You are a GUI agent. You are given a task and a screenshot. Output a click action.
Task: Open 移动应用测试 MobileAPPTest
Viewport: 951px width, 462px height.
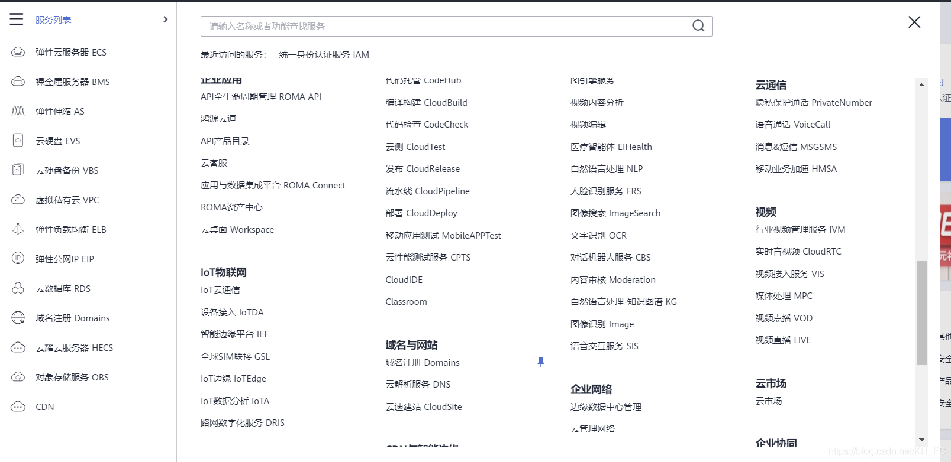point(443,235)
